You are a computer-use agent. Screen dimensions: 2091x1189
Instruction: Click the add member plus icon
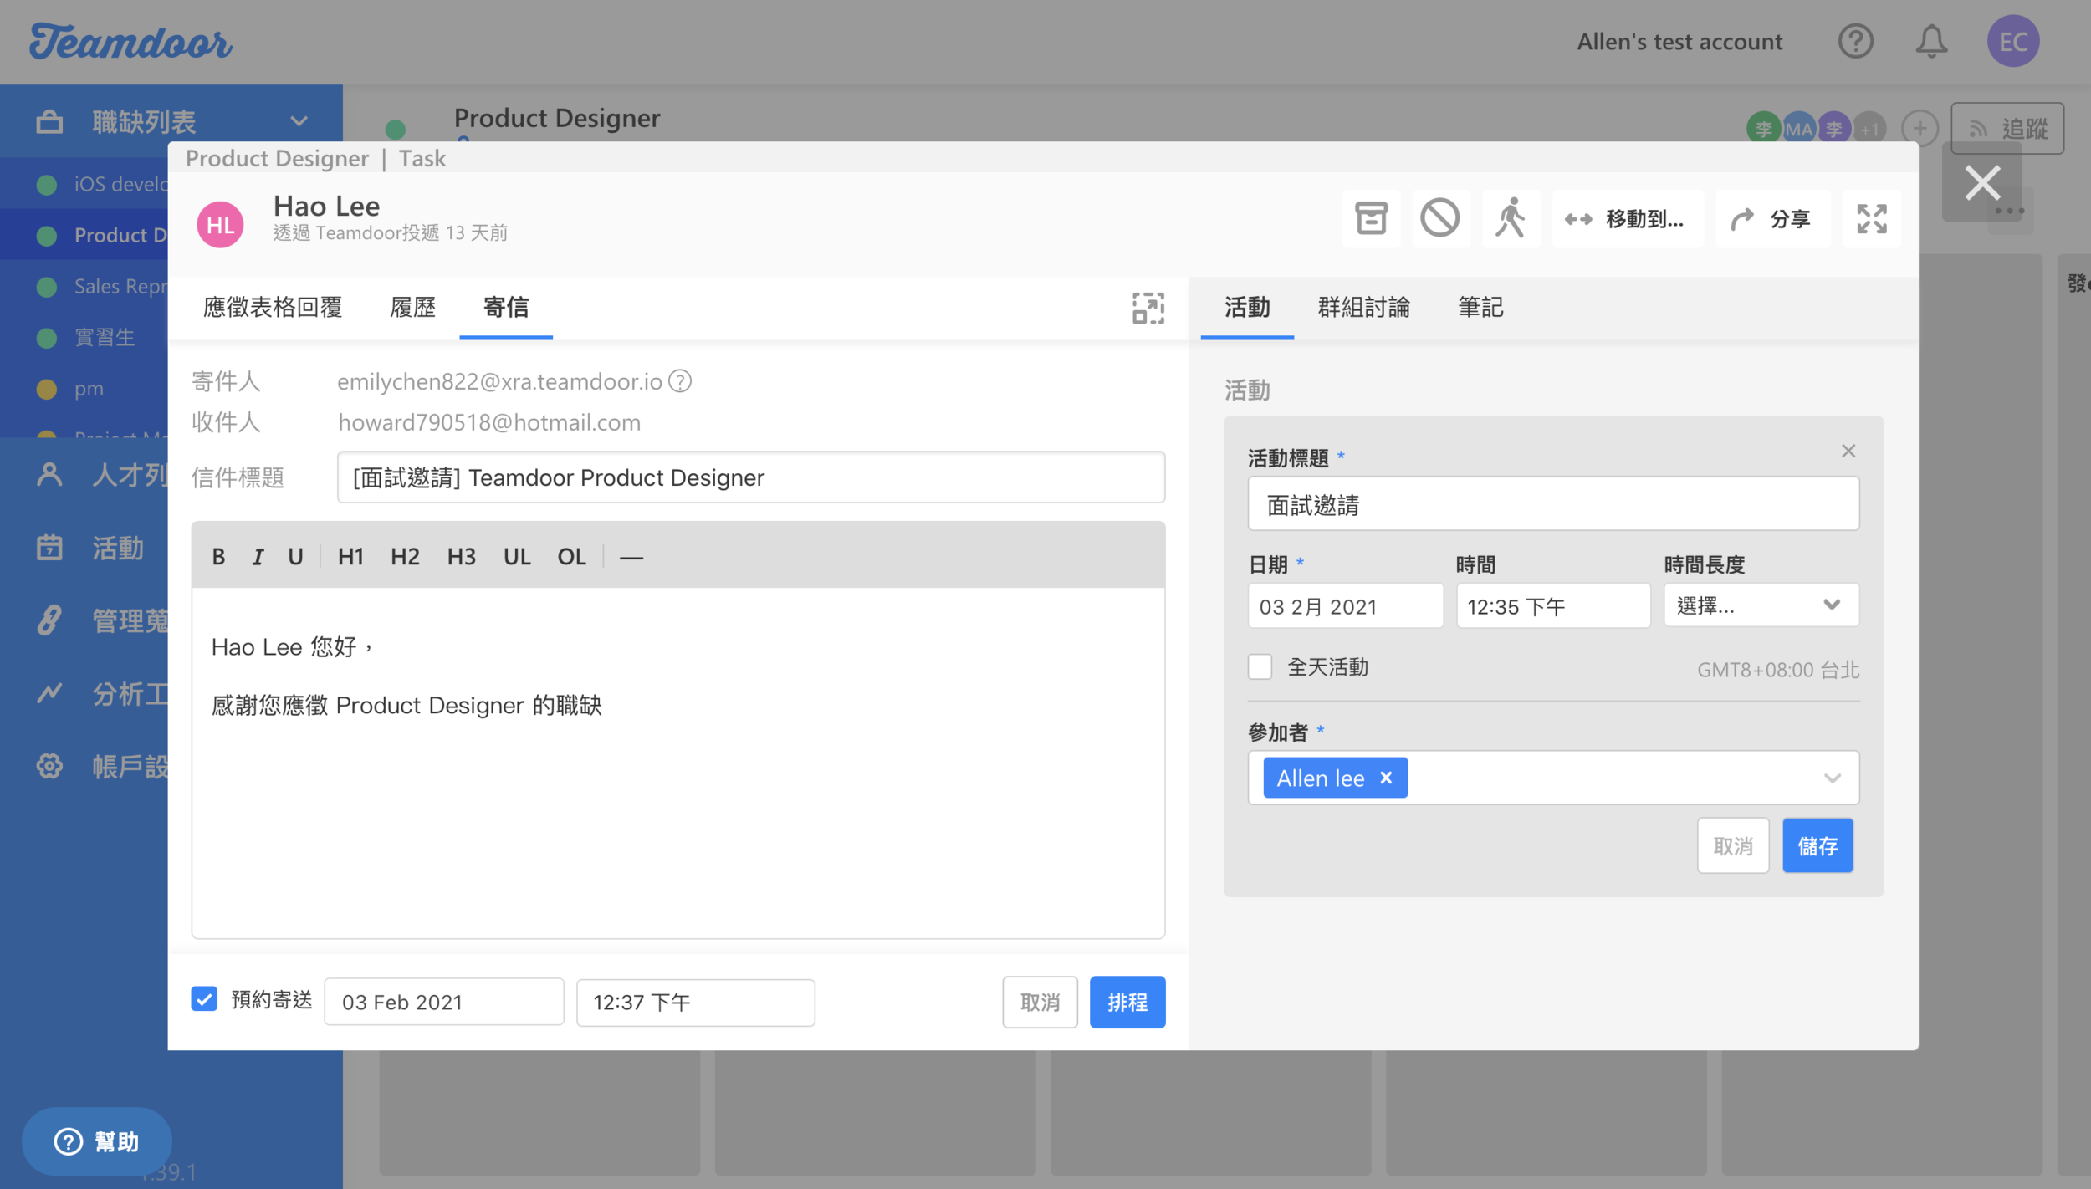(1920, 128)
